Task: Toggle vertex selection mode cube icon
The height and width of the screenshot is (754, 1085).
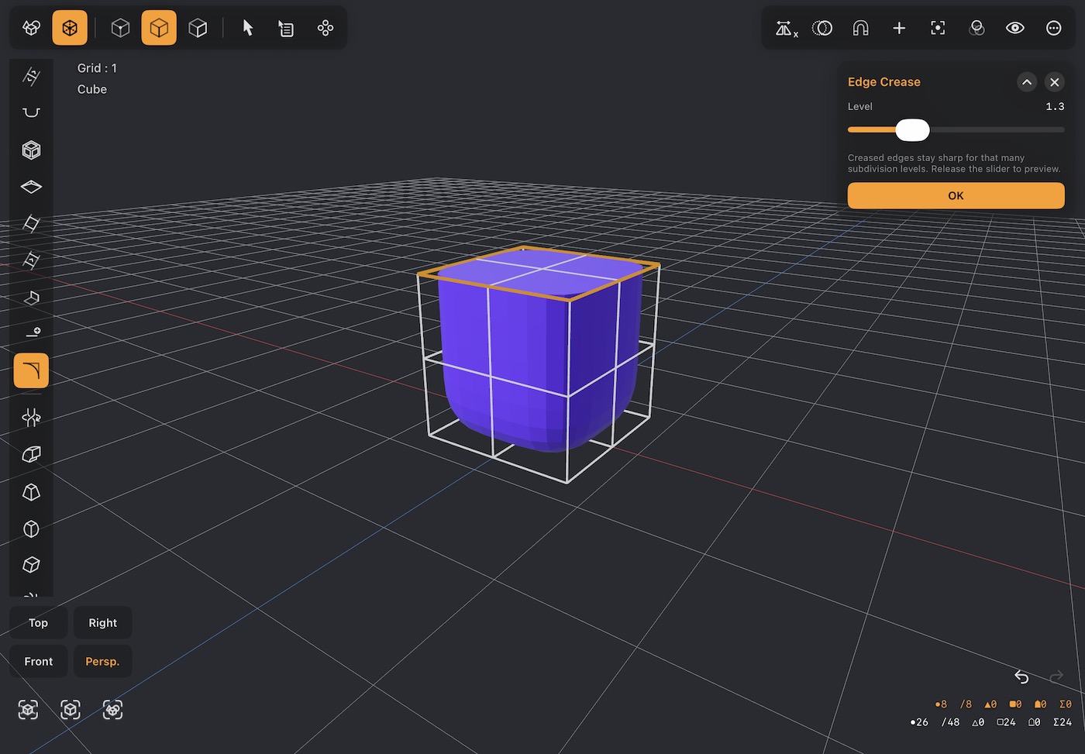Action: tap(120, 28)
